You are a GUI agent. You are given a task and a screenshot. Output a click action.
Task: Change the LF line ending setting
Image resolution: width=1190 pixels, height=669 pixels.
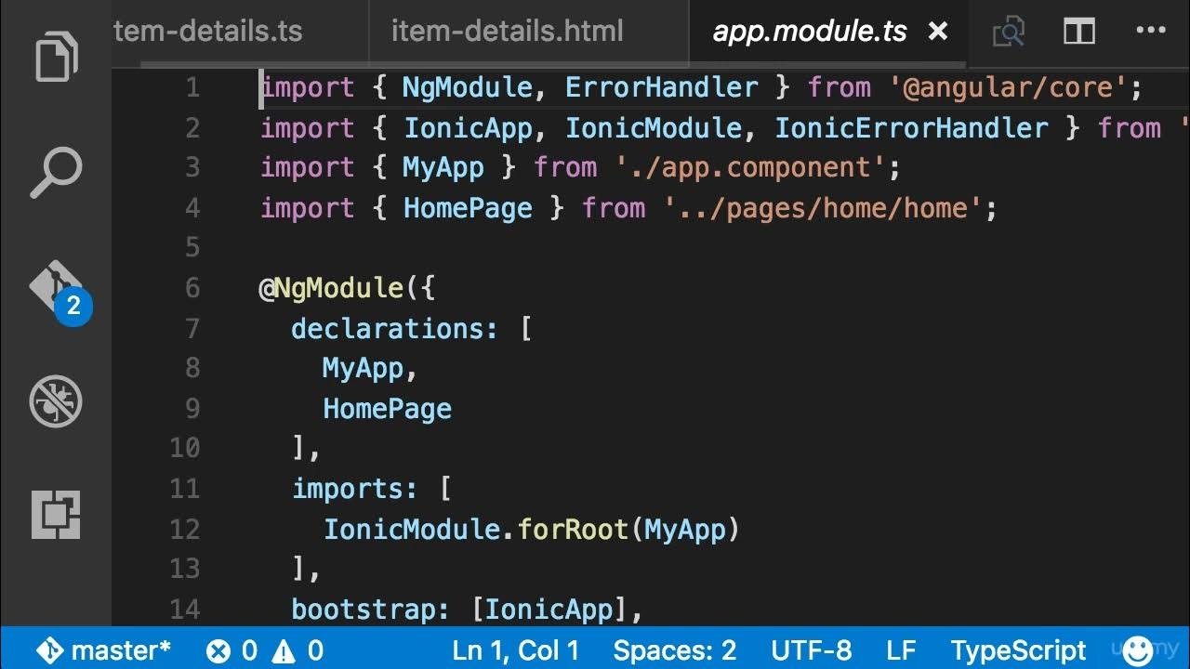point(901,649)
